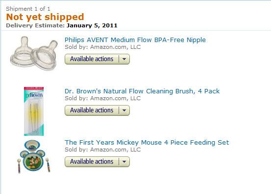Click Sold by Amazon.com text under Philips AVENT
The height and width of the screenshot is (194, 271).
[102, 47]
